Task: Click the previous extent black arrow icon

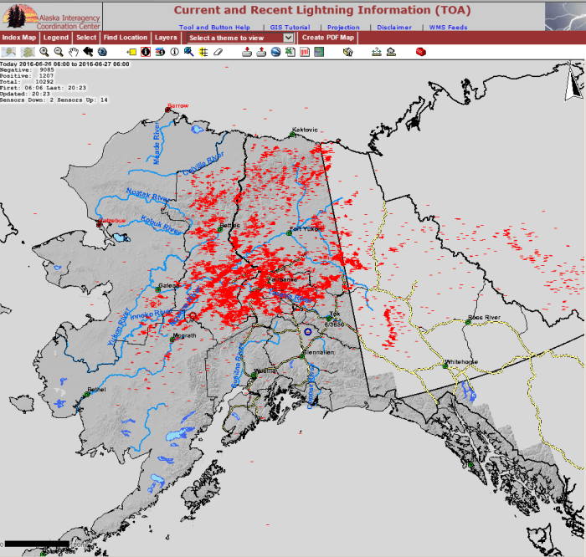Action: [x=88, y=52]
